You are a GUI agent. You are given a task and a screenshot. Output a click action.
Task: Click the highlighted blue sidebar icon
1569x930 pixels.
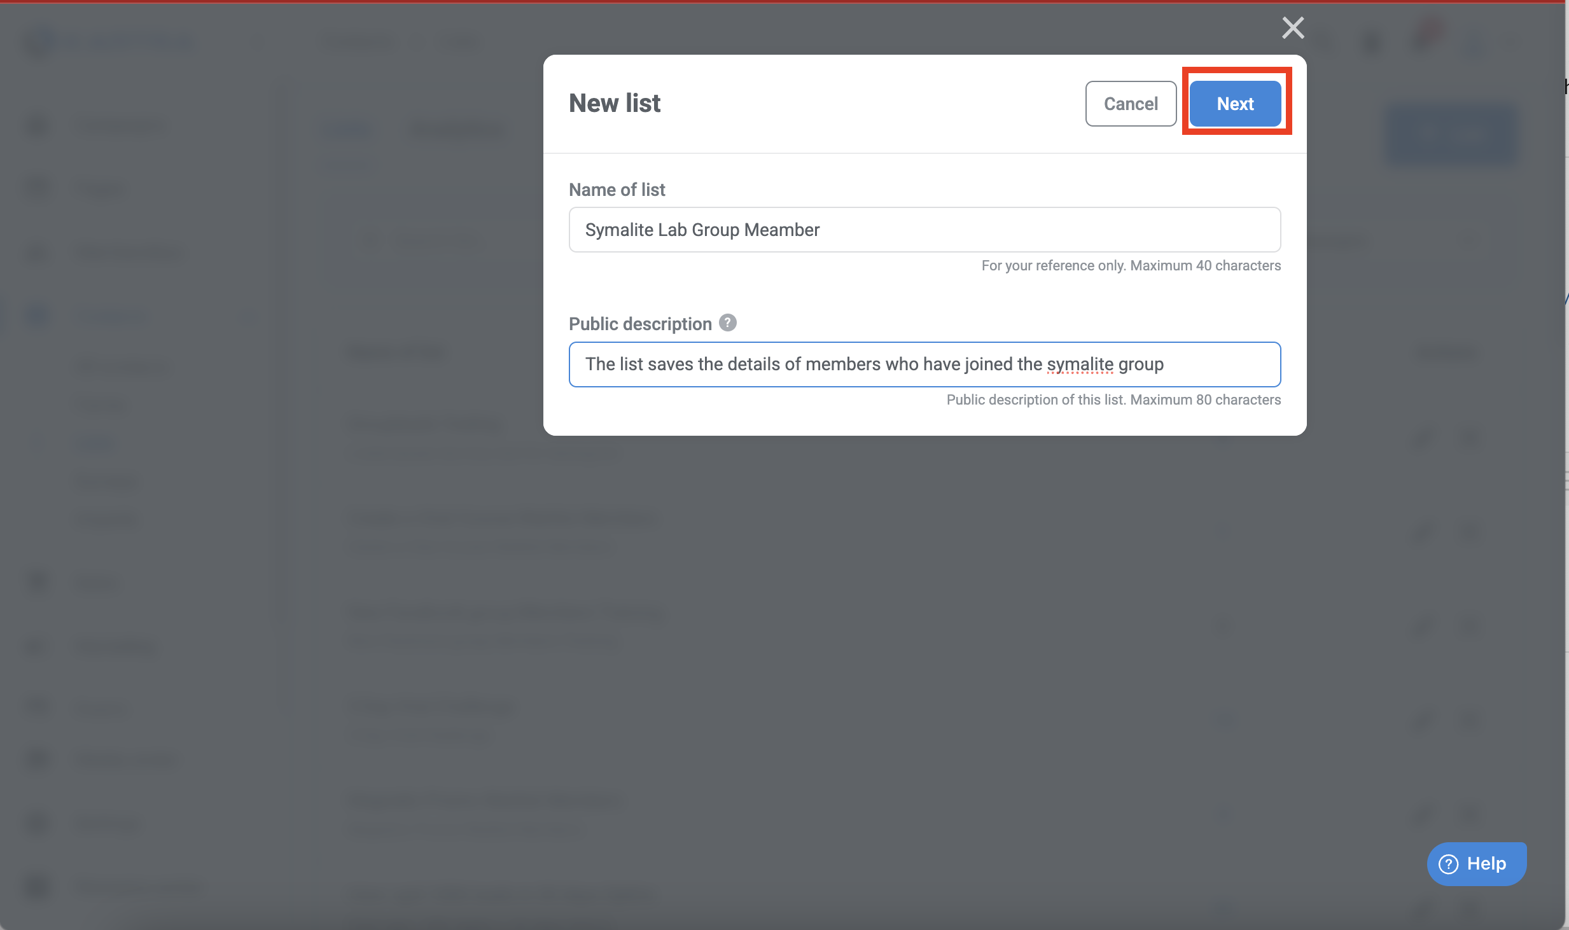[37, 315]
